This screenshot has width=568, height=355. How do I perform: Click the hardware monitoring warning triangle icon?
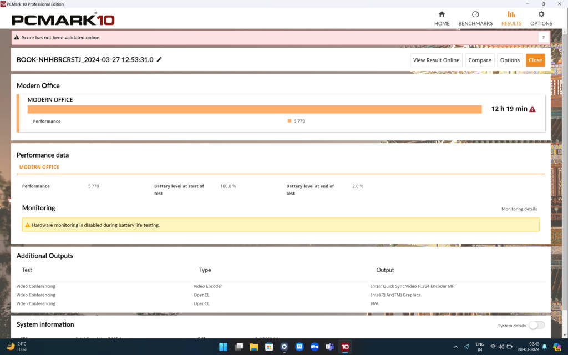click(28, 225)
